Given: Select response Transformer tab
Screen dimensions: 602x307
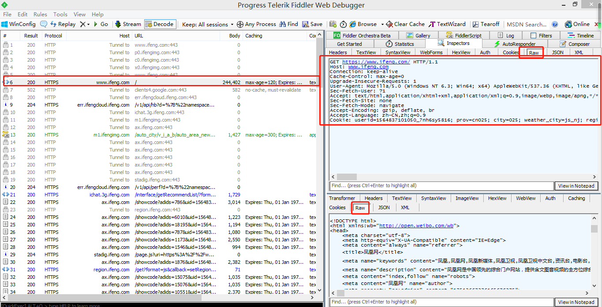Looking at the screenshot, I should 342,198.
